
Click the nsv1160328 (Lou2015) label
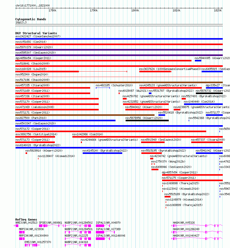point(31,69)
